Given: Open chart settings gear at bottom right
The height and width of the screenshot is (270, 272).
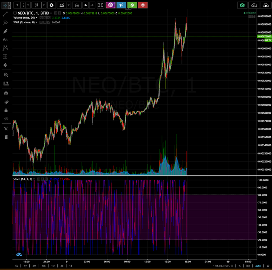Looking at the screenshot, I should (x=268, y=266).
